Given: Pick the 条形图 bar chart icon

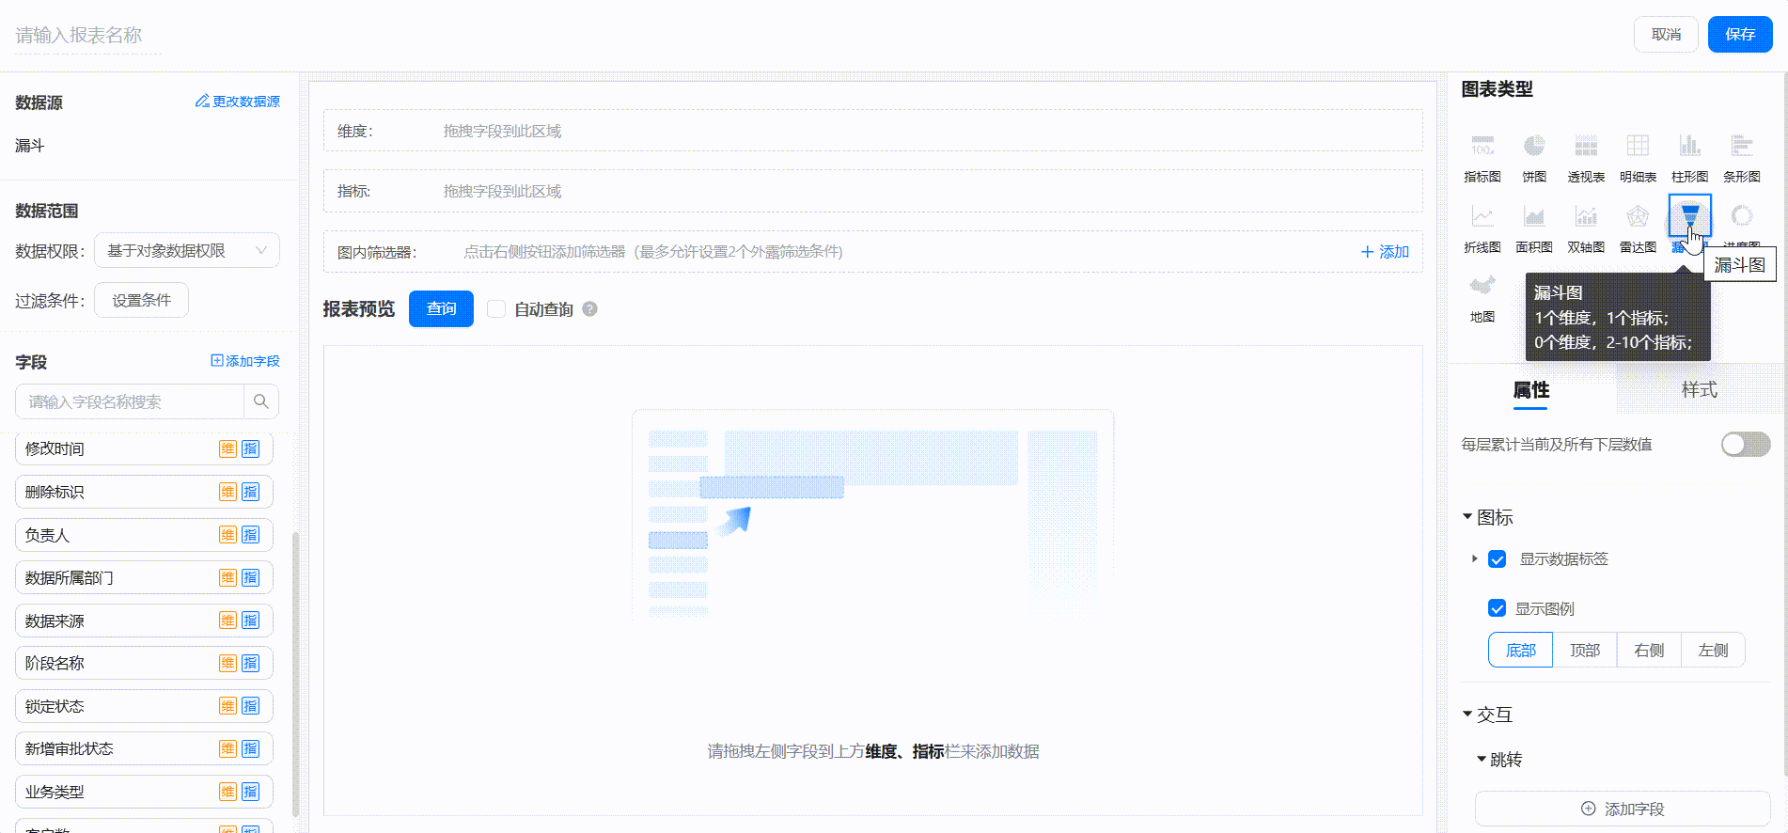Looking at the screenshot, I should (1741, 146).
